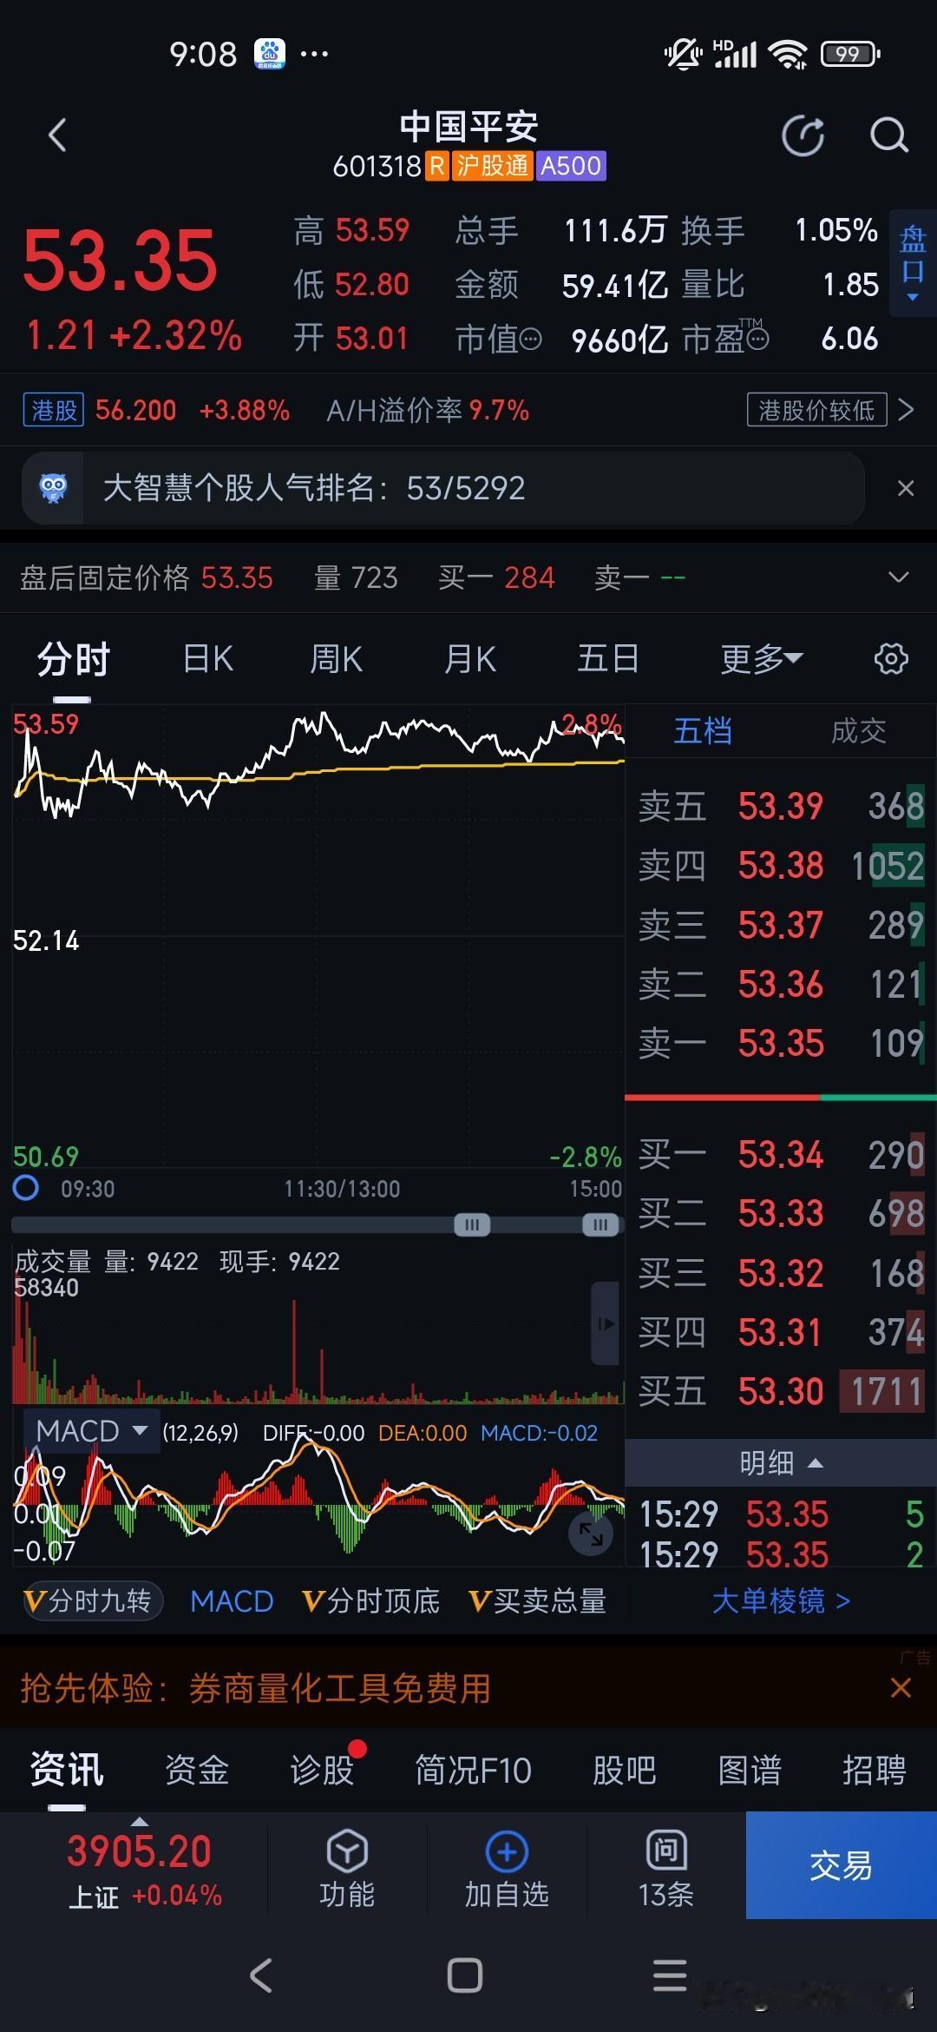Tap the Android back navigation button
The image size is (937, 2032).
[261, 1975]
